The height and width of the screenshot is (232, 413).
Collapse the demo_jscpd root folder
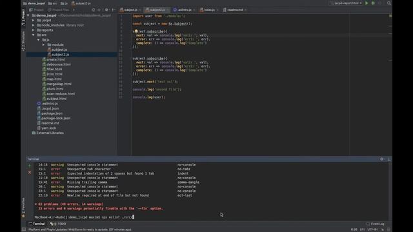pos(28,15)
